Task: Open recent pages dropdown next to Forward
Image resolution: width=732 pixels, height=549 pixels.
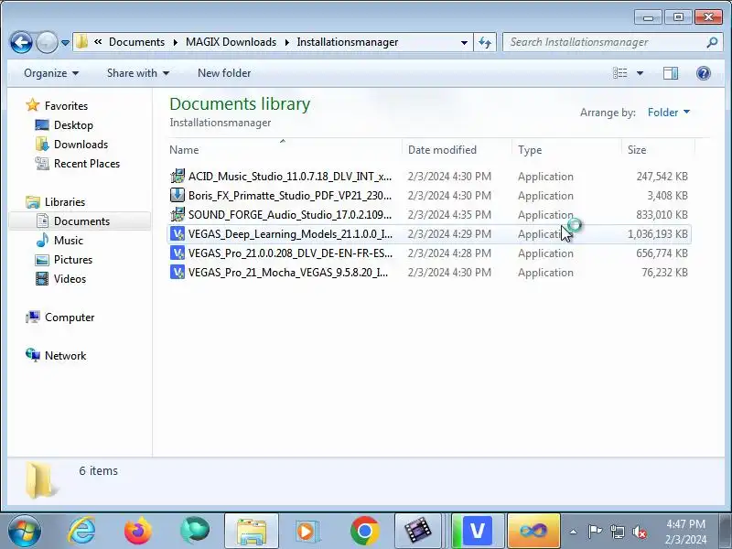Action: coord(65,43)
